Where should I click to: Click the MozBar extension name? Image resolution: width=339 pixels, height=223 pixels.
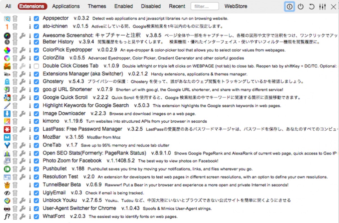coord(51,137)
